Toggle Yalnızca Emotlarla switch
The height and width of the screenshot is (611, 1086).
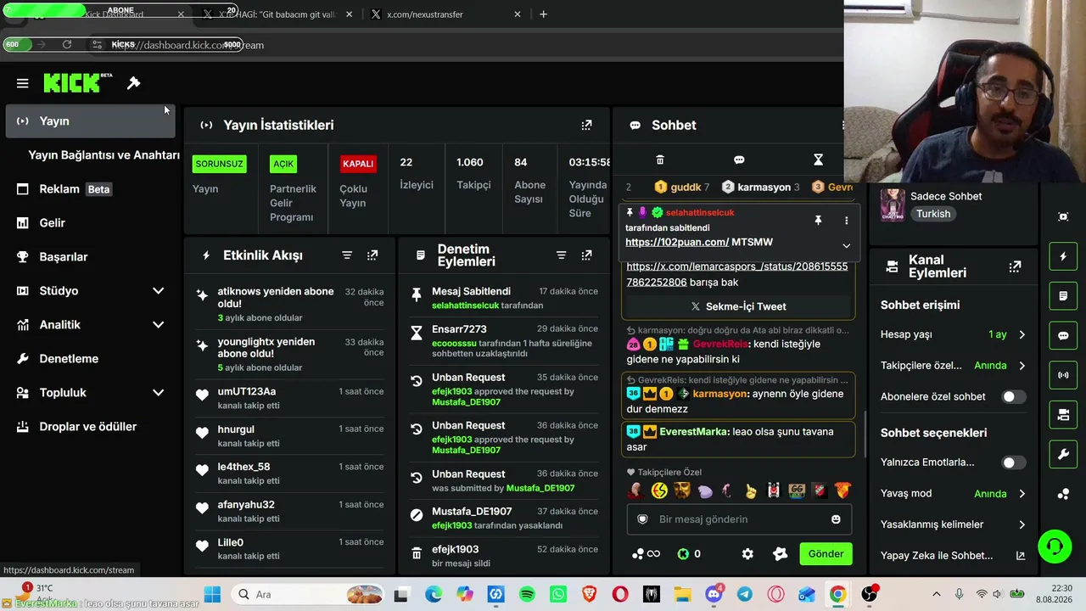click(x=1013, y=462)
